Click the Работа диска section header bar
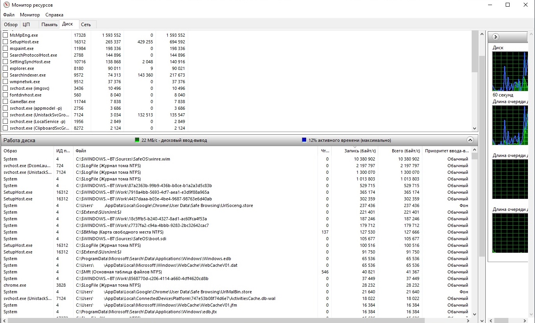 tap(239, 140)
